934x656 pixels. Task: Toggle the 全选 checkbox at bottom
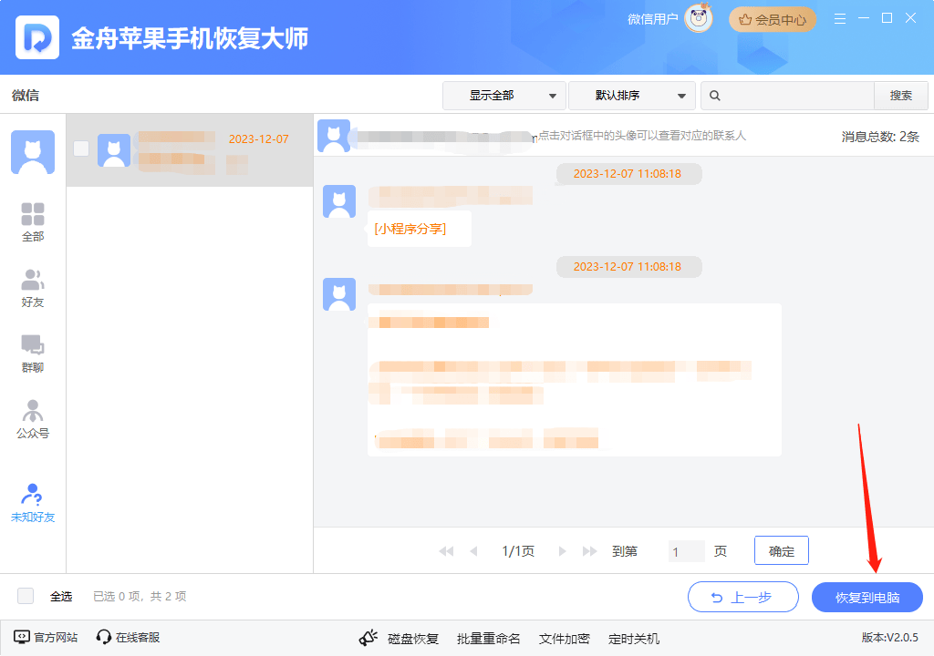[26, 596]
